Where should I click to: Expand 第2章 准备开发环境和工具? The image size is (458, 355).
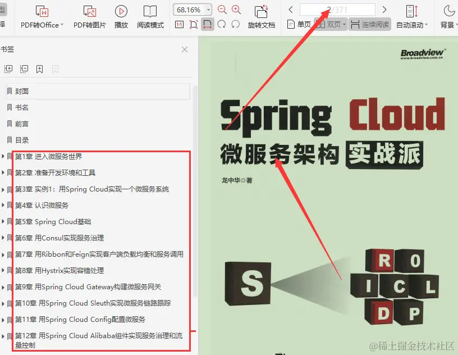[3, 173]
